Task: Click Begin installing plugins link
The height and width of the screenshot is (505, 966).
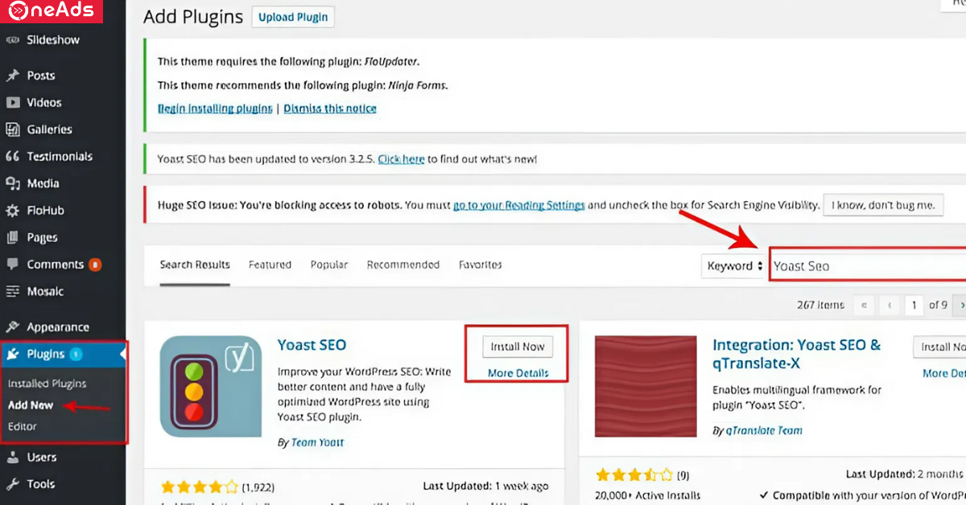Action: pos(215,108)
